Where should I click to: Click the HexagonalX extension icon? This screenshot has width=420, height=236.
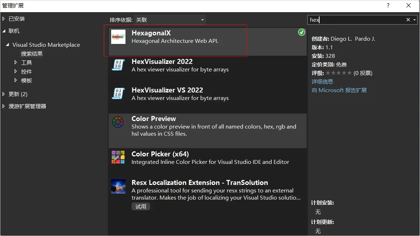[118, 37]
